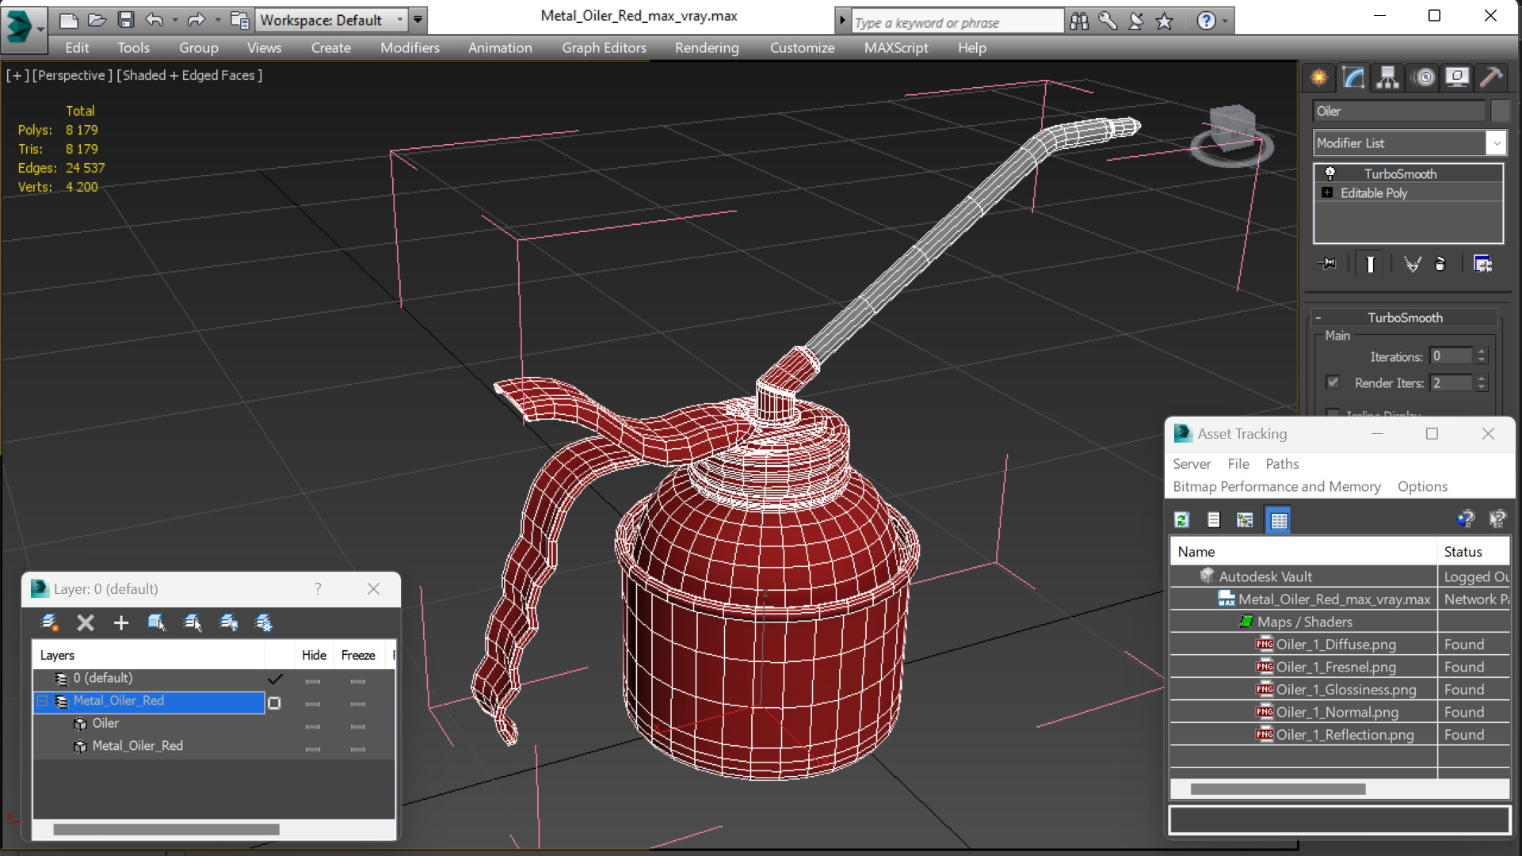Expand the help icon dropdown arrow
This screenshot has width=1522, height=856.
[1225, 21]
